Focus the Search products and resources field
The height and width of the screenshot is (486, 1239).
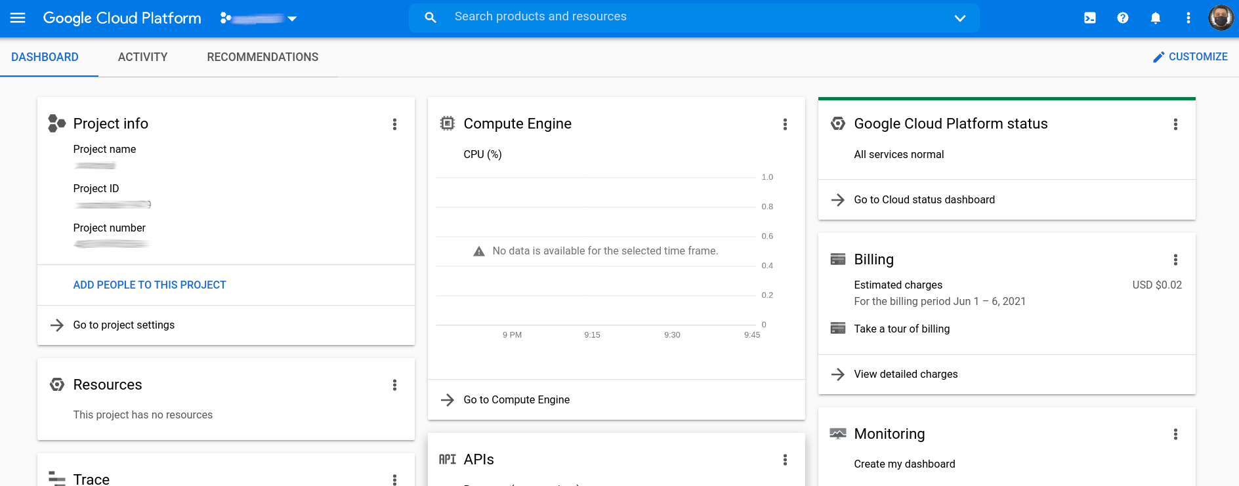(696, 17)
